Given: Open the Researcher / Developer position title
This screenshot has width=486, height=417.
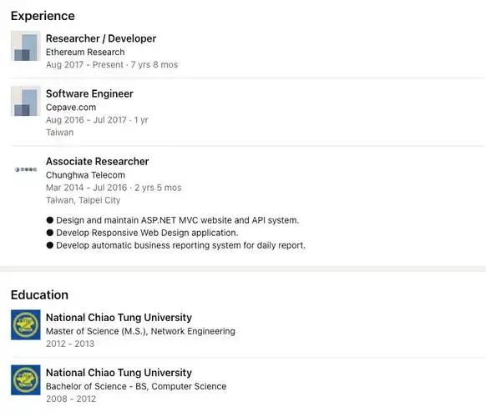Looking at the screenshot, I should click(101, 38).
